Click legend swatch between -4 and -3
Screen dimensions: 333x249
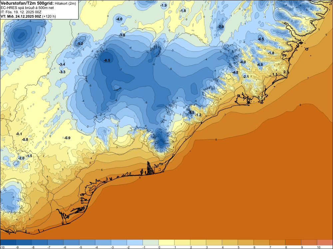(x=103, y=242)
